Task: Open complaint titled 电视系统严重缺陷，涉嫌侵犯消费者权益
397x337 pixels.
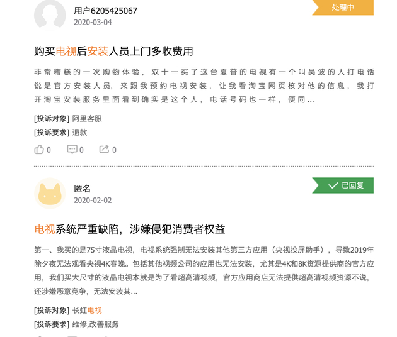Action: [130, 229]
